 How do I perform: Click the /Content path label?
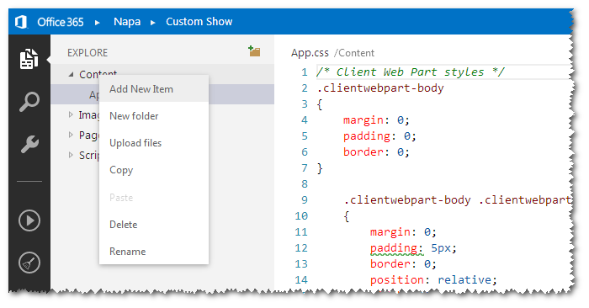pyautogui.click(x=354, y=53)
